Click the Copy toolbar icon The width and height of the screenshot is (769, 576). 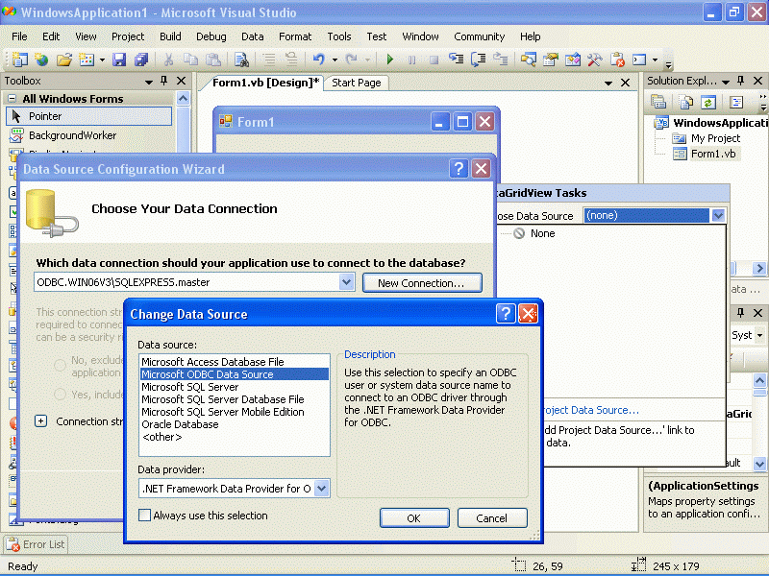coord(190,60)
